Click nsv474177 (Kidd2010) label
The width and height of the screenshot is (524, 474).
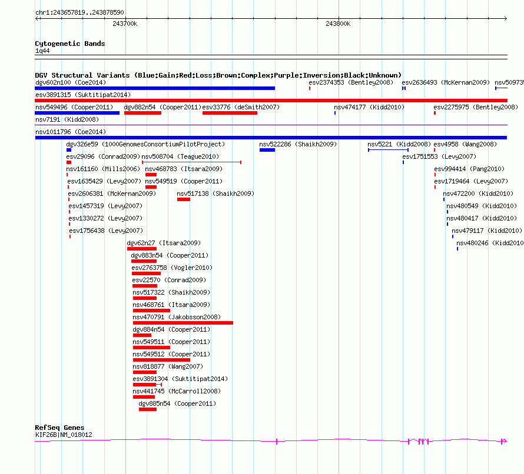pos(369,107)
